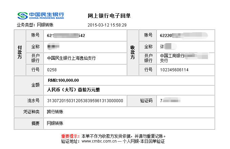This screenshot has height=149, width=230.
Task: Click the voucher type value 跨行转账
Action: pos(55,112)
